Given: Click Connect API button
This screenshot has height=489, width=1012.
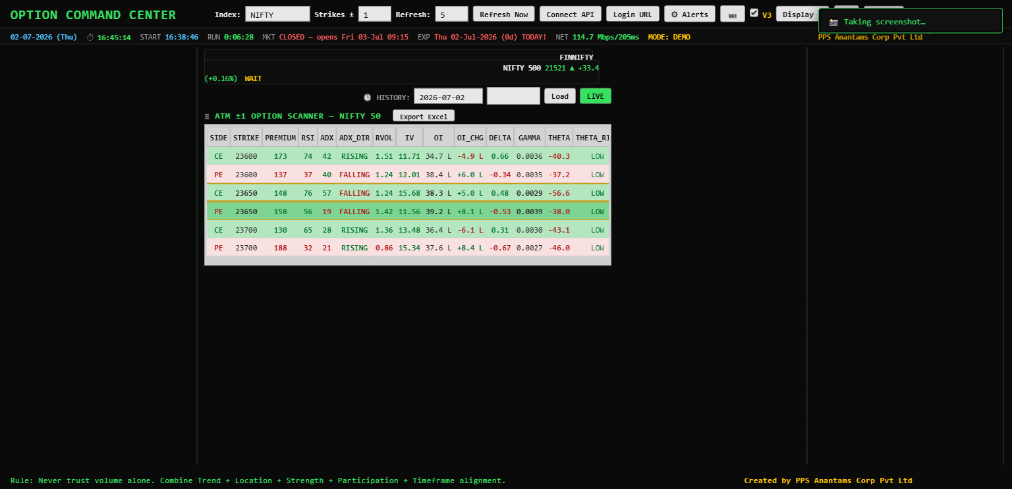Looking at the screenshot, I should tap(570, 14).
